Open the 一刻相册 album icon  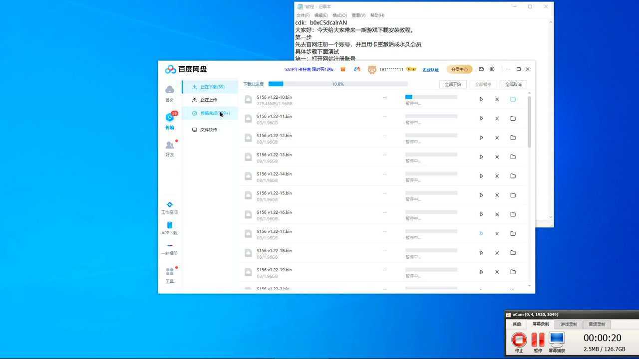pyautogui.click(x=170, y=249)
